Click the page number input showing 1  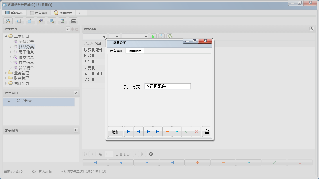click(x=109, y=154)
